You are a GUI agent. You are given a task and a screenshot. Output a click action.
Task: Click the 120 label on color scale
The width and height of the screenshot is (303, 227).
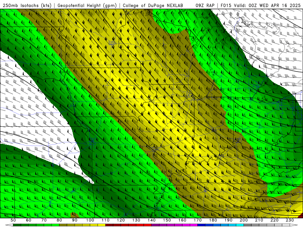(x=121, y=220)
